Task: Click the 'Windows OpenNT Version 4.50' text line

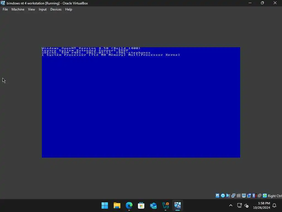Action: click(91, 48)
